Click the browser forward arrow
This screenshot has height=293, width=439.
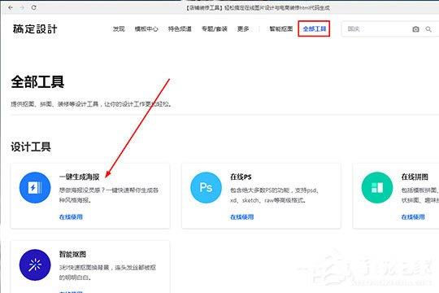22,7
